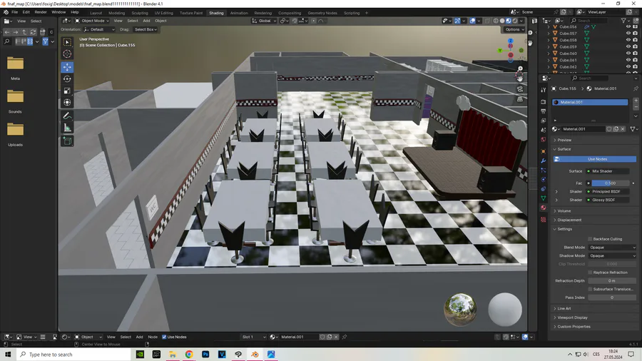The width and height of the screenshot is (642, 361).
Task: Open Chrome from the taskbar
Action: (x=189, y=355)
